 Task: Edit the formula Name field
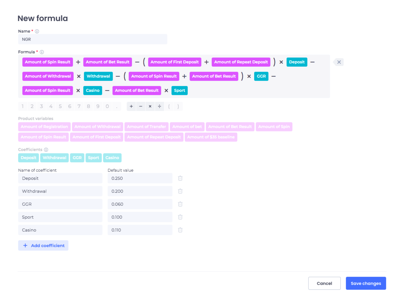(92, 39)
